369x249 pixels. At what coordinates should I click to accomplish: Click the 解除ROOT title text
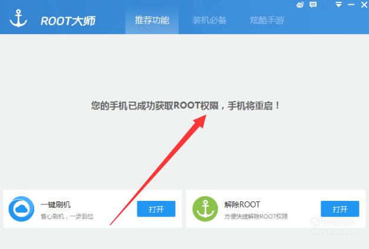pyautogui.click(x=242, y=205)
